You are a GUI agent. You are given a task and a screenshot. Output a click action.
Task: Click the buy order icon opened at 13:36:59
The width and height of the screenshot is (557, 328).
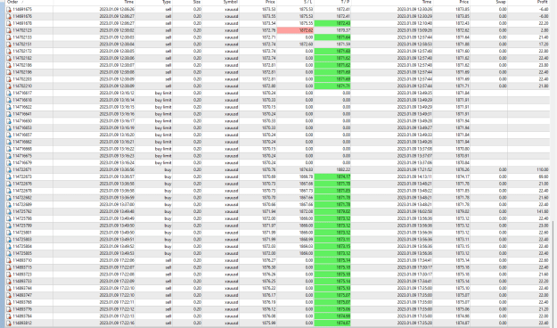coord(9,198)
